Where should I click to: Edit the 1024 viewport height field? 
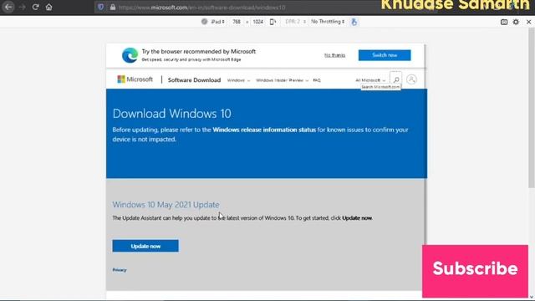(258, 22)
